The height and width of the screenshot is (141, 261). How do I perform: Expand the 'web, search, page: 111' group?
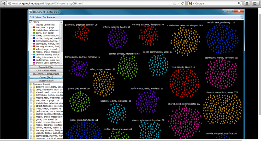(x=31, y=100)
